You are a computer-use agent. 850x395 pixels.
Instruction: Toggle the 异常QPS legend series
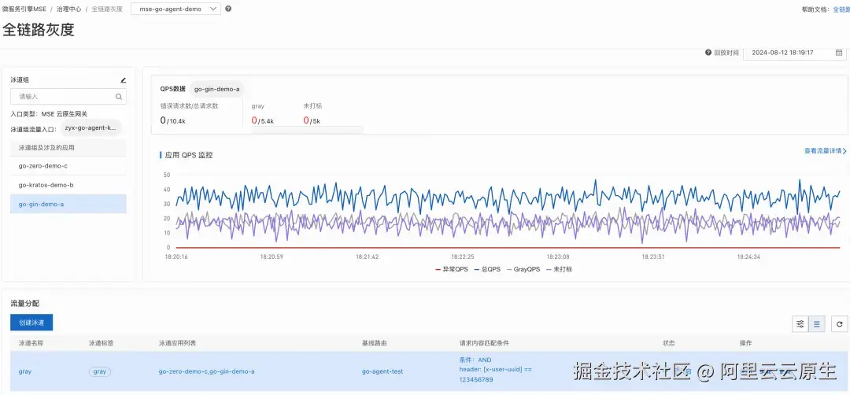tap(452, 269)
